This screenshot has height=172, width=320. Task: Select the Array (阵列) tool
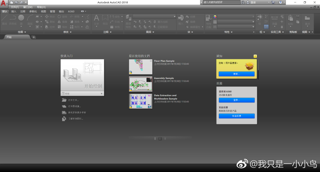(x=75, y=27)
